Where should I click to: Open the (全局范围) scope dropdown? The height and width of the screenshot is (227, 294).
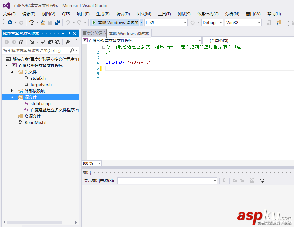click(x=248, y=40)
